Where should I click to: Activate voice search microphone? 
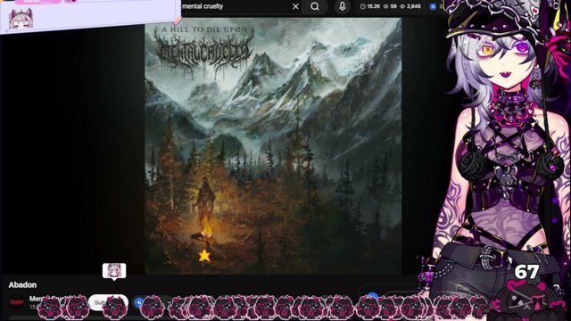coord(342,6)
